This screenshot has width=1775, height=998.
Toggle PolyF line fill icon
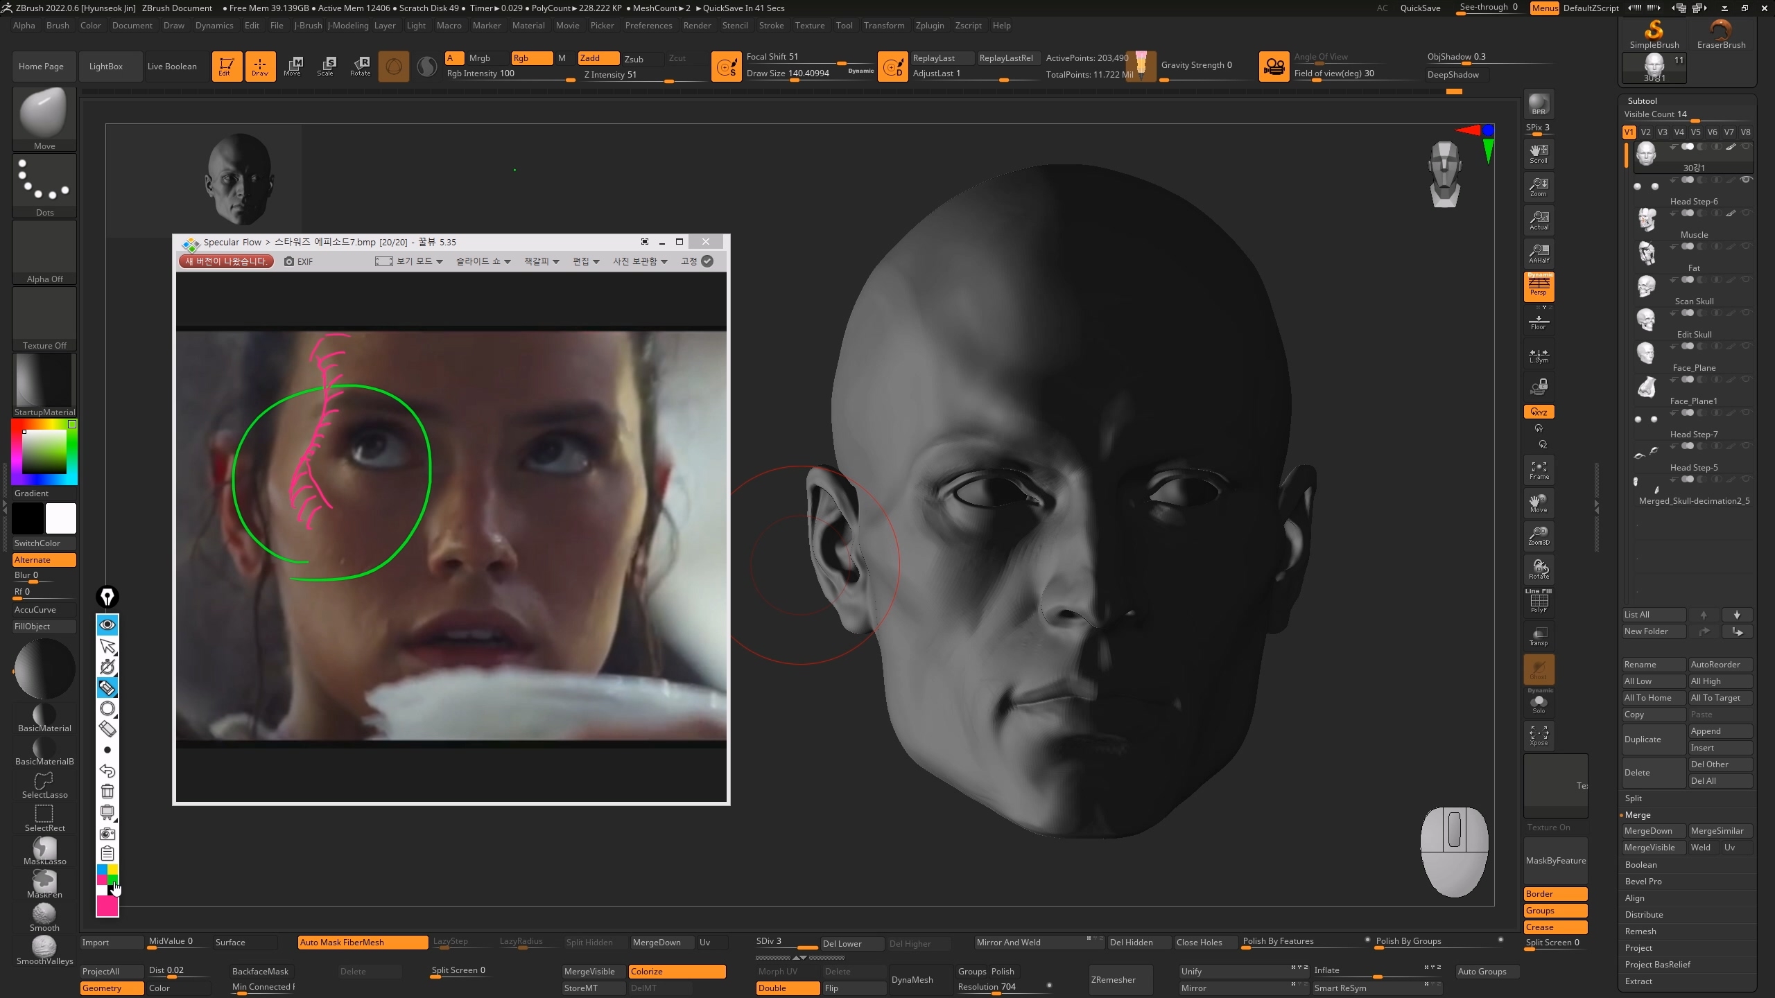click(1539, 602)
